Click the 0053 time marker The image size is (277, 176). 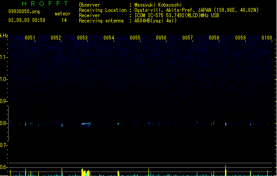click(x=82, y=38)
